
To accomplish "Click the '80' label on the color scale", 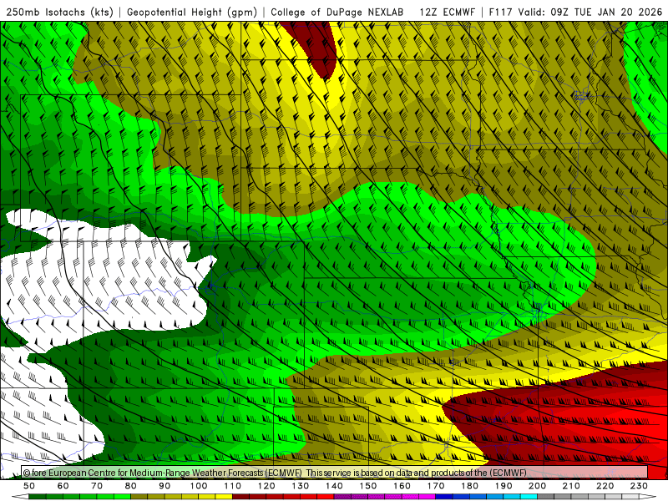I will coord(131,486).
